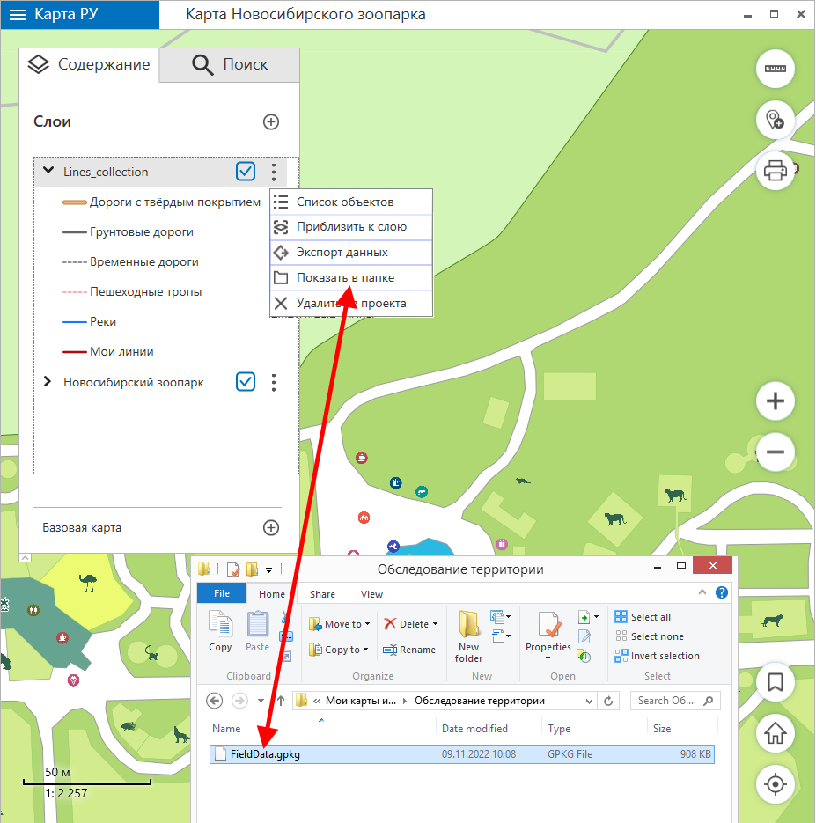The image size is (816, 823).
Task: Toggle visibility checkbox of Новосибирский зоопарк layer
Action: click(246, 382)
